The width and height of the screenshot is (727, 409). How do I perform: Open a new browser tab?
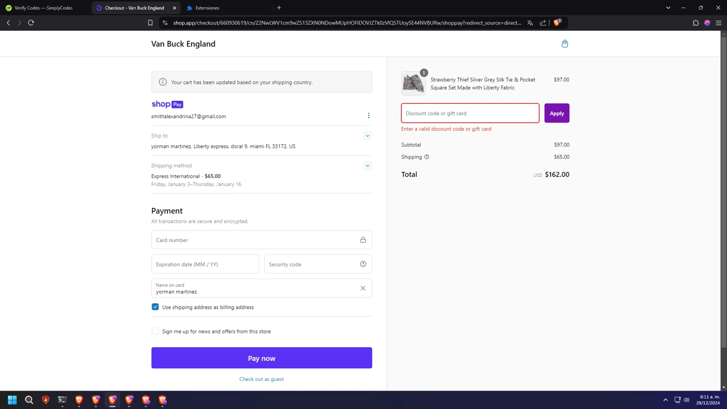(279, 8)
